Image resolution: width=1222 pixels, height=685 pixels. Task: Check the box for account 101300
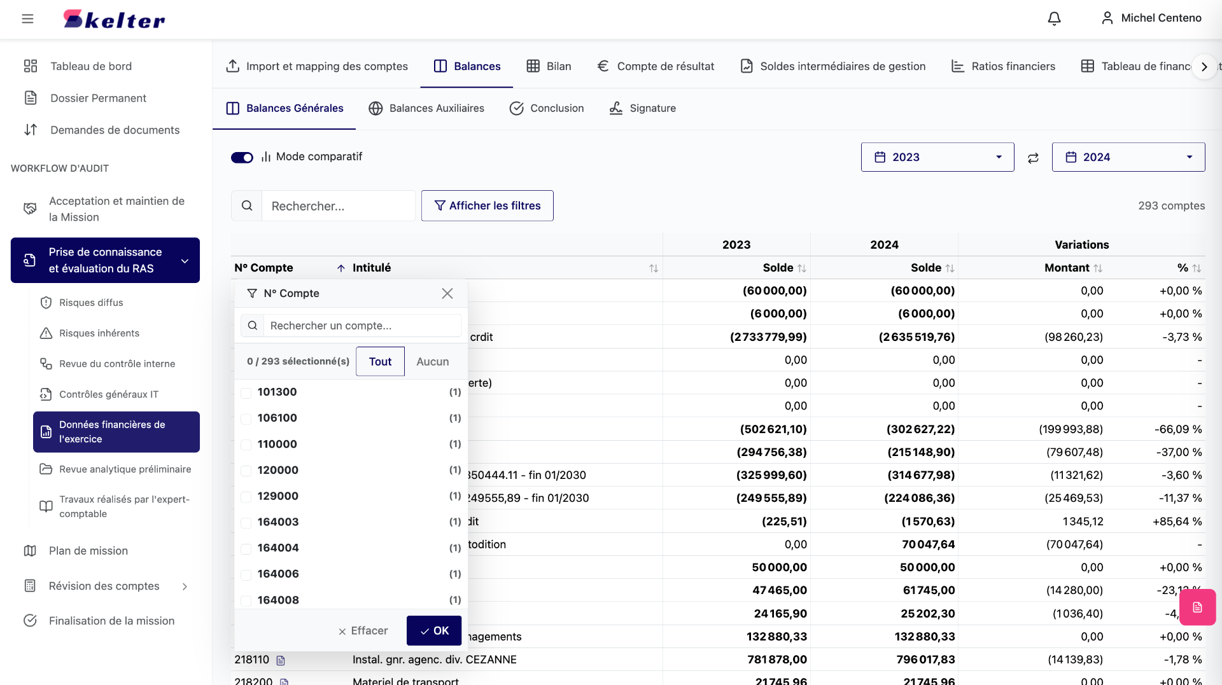246,392
